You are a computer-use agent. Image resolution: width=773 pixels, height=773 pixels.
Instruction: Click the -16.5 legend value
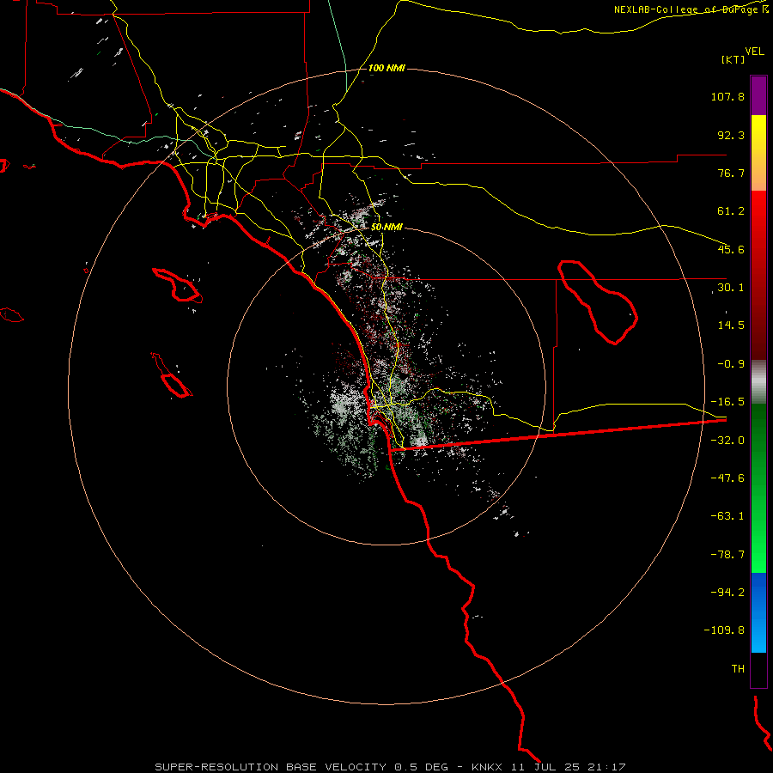[727, 402]
